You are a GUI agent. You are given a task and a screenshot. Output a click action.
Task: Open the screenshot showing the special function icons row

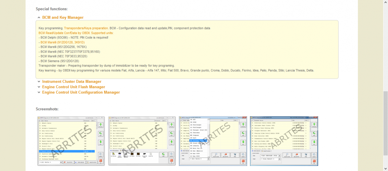pyautogui.click(x=141, y=141)
